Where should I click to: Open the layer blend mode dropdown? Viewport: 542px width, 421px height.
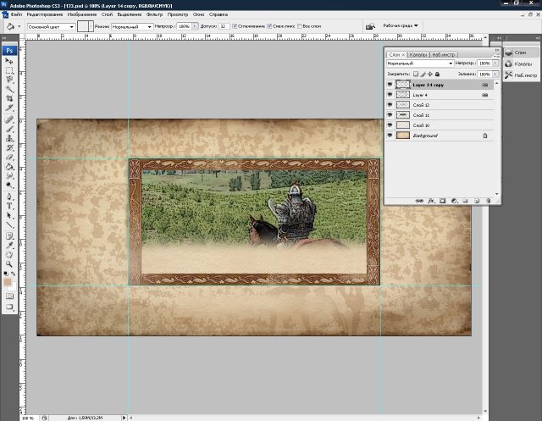418,64
